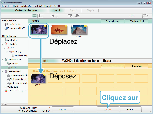Click the zoom-in thumbnail size icon

(x=70, y=16)
